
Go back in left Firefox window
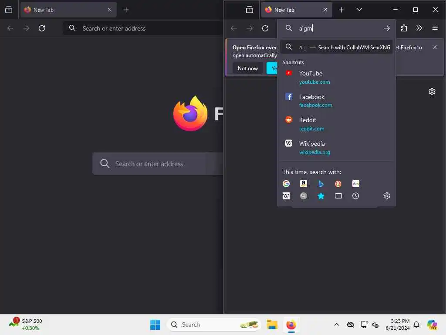coord(10,28)
